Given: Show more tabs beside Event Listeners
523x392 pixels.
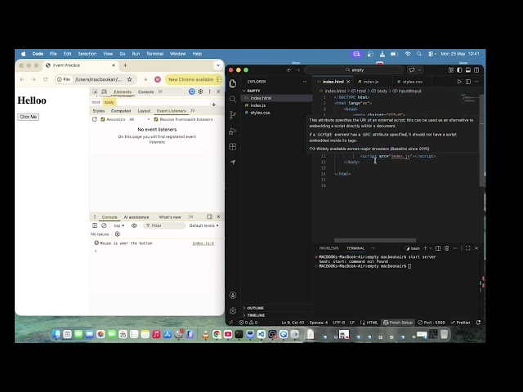Looking at the screenshot, I should coord(193,111).
